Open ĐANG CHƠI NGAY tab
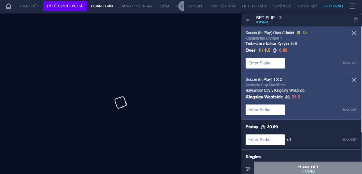Viewport: 362px width, 174px height. click(x=136, y=6)
